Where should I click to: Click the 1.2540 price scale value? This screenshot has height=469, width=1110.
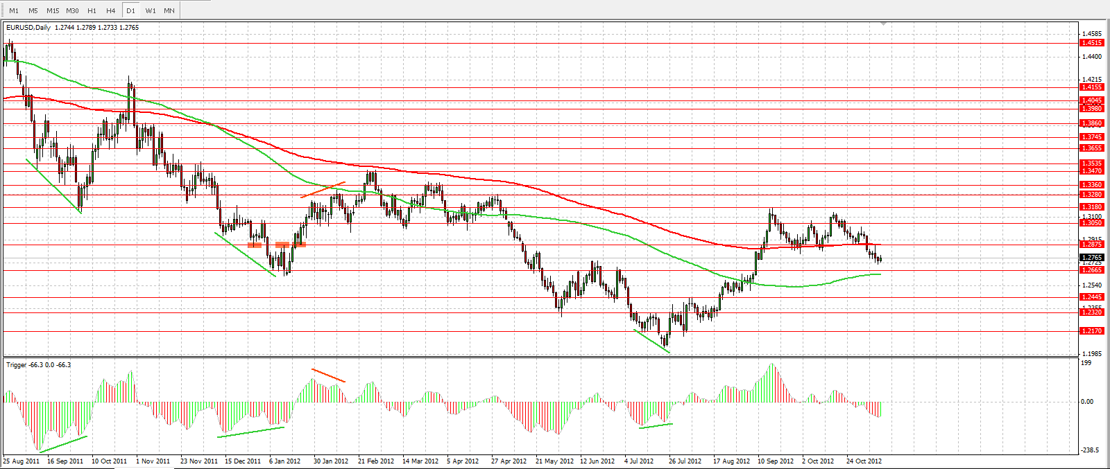(1092, 285)
